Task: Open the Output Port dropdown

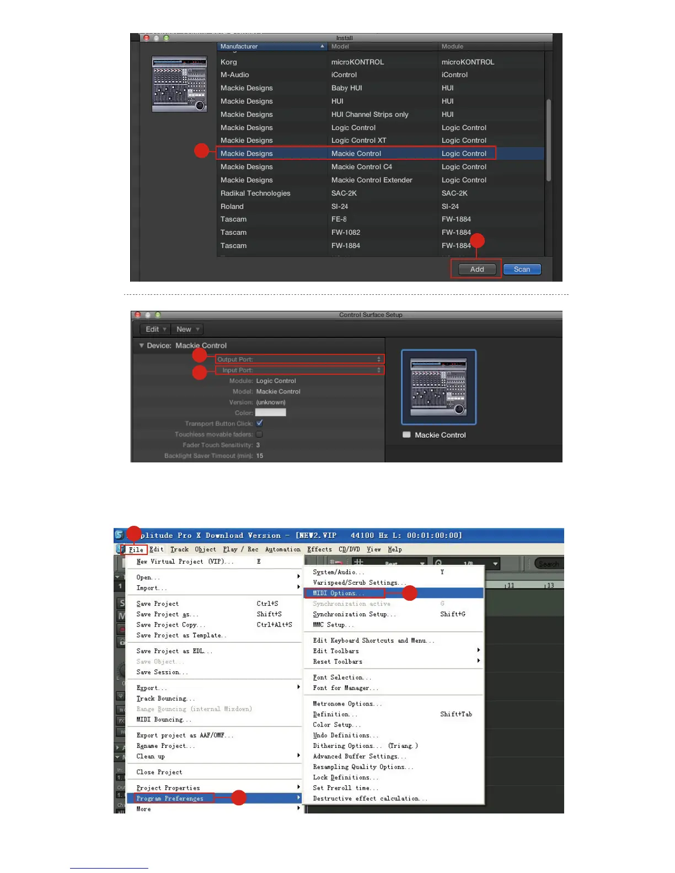Action: (x=299, y=359)
